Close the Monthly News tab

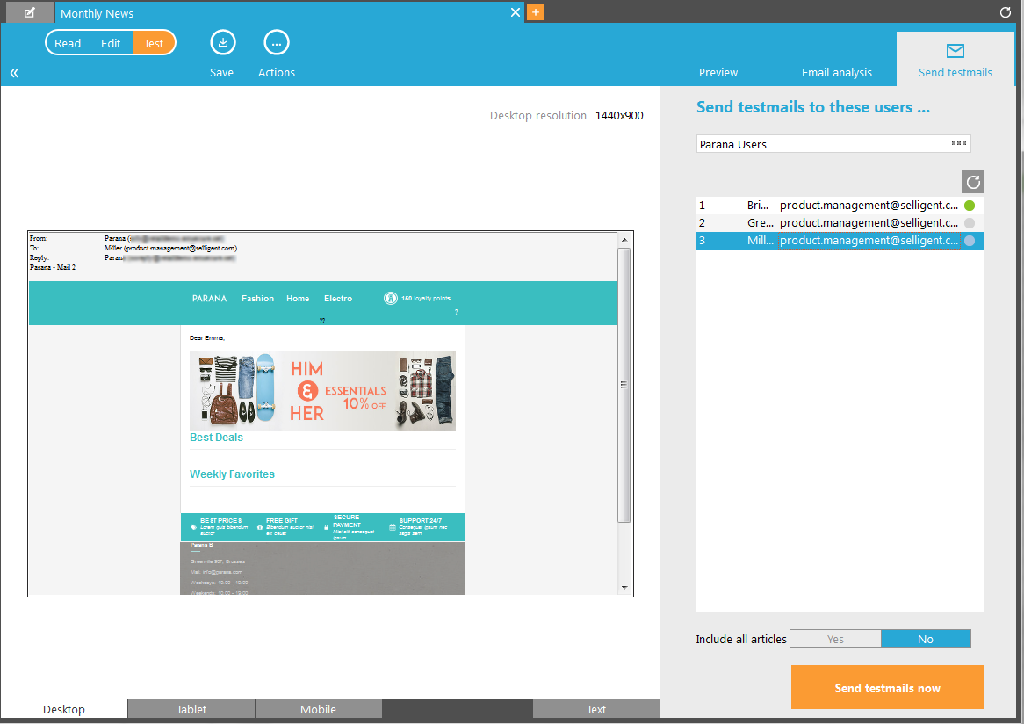(x=516, y=12)
